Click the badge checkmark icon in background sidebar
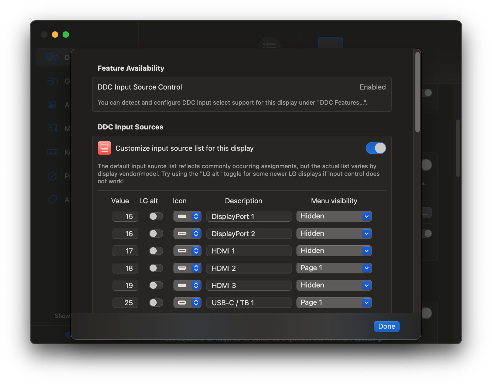492x384 pixels. coord(52,176)
